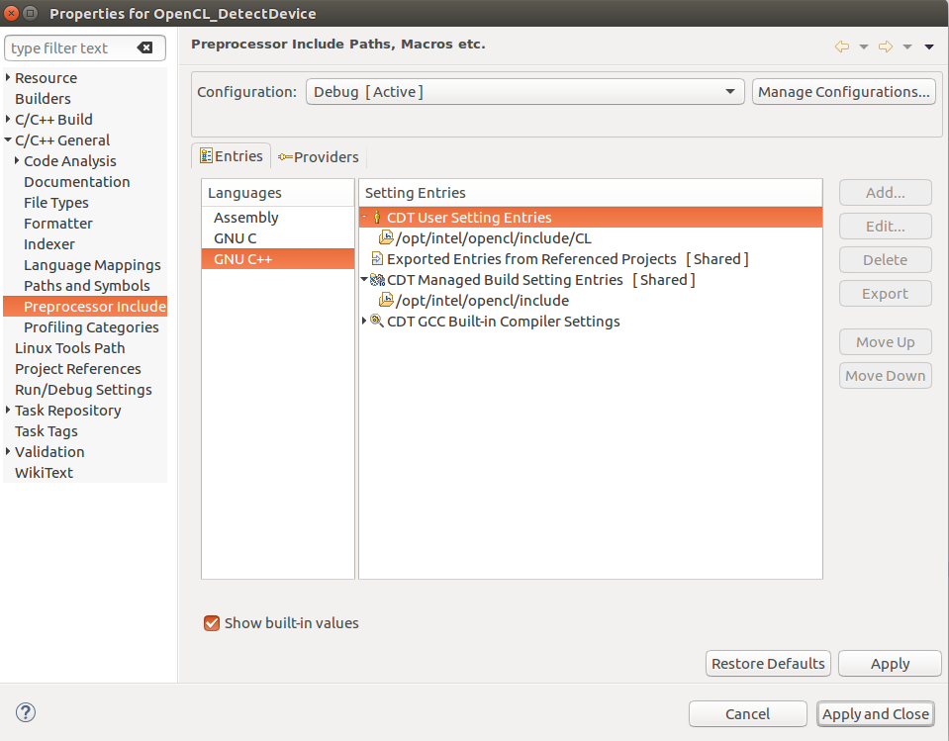Toggle the Show built-in values checkbox
Screen dimensions: 949x741
coord(211,623)
